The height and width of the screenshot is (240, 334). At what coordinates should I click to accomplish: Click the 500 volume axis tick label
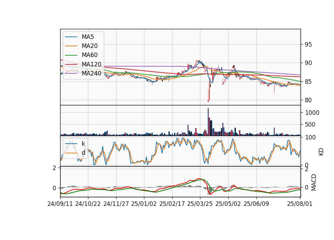310,125
